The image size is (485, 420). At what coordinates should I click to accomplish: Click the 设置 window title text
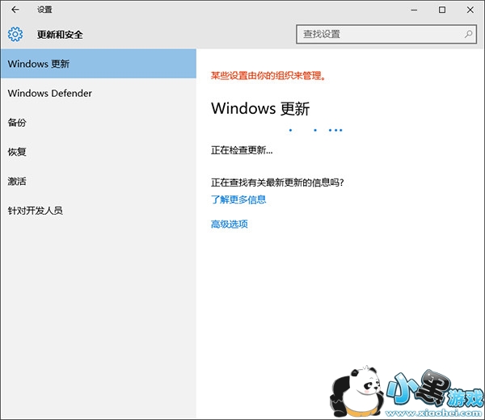[44, 10]
